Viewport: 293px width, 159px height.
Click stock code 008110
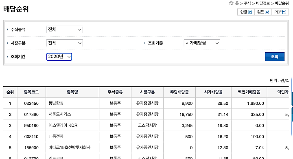point(31,137)
